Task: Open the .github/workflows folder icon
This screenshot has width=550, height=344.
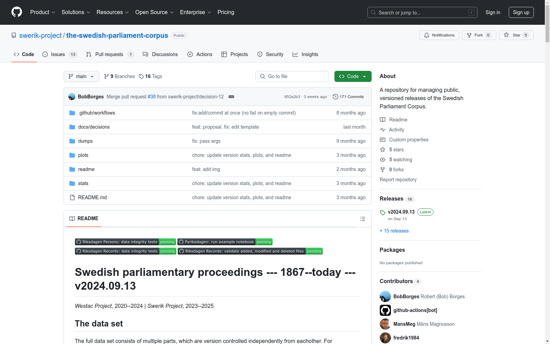Action: point(72,113)
